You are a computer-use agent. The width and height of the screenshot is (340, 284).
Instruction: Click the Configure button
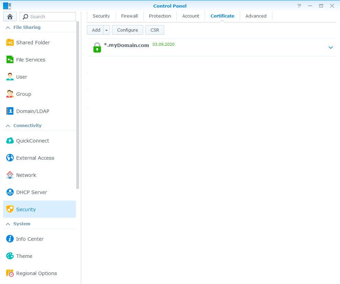click(x=127, y=30)
